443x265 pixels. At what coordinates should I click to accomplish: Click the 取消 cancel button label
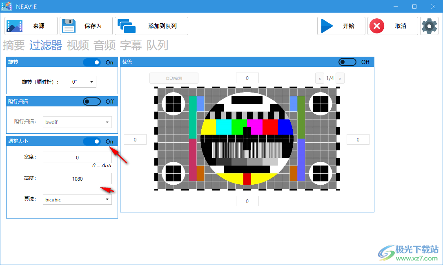(x=401, y=26)
